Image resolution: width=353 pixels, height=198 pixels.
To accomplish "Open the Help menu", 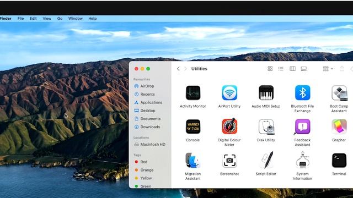I will pyautogui.click(x=93, y=18).
